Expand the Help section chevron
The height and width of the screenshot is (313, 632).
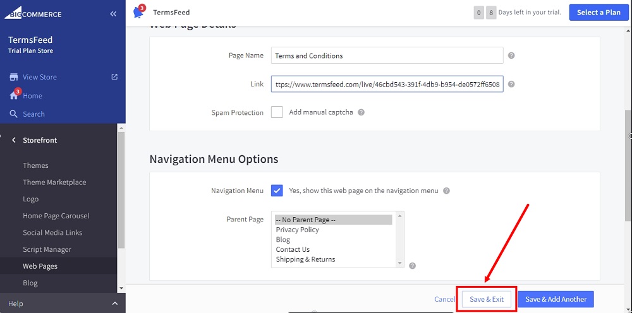115,304
